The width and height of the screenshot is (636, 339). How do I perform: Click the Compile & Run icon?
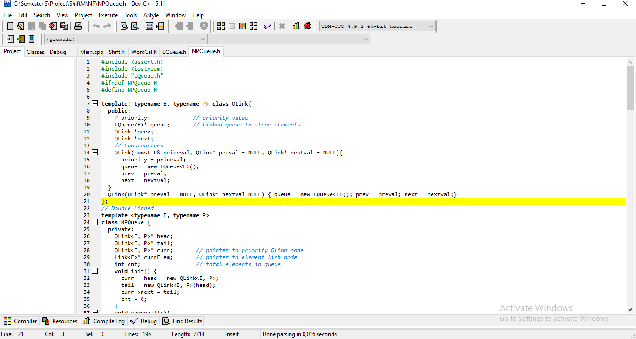pos(243,26)
